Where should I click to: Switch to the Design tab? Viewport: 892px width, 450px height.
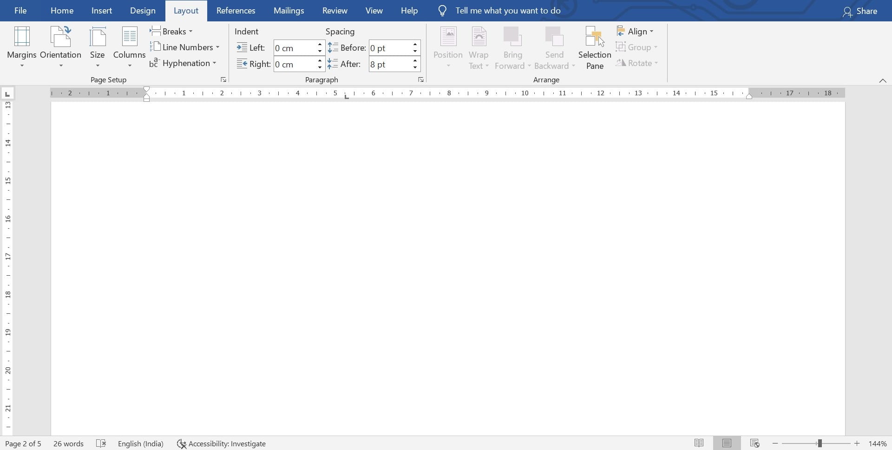click(x=143, y=11)
